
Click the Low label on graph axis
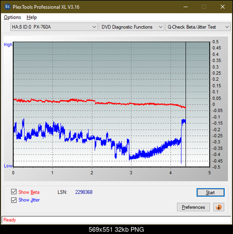point(8,166)
